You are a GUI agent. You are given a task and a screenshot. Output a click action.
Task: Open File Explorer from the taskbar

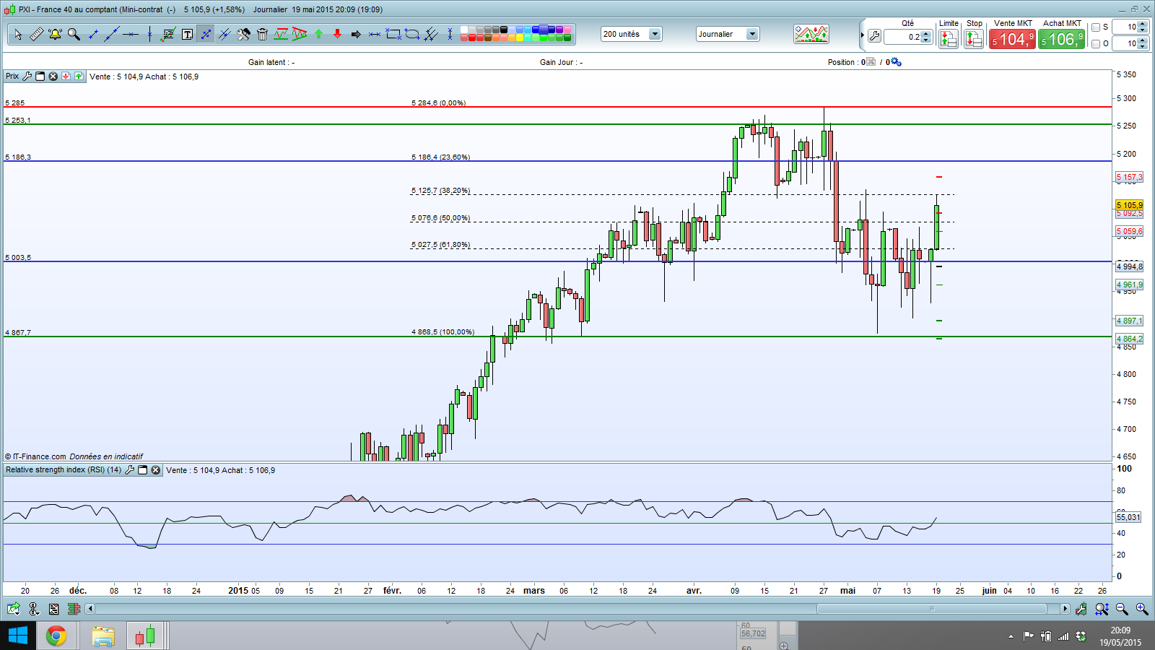[103, 636]
